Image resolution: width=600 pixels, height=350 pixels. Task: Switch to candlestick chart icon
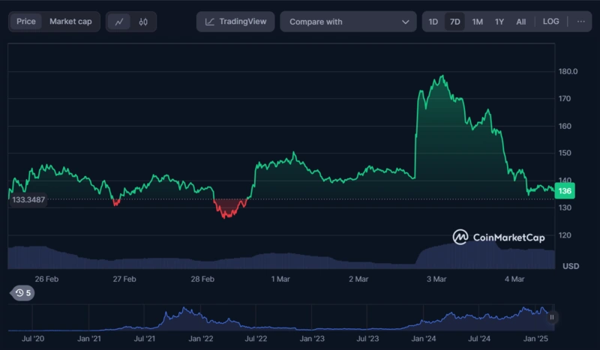pyautogui.click(x=143, y=22)
